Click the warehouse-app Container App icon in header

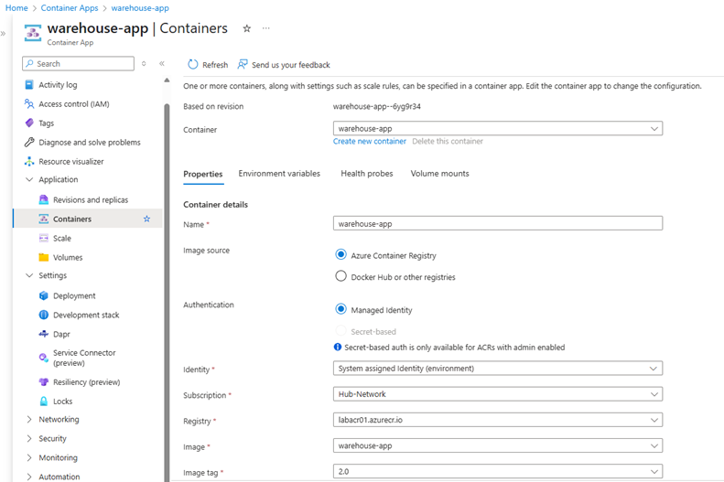click(x=33, y=33)
